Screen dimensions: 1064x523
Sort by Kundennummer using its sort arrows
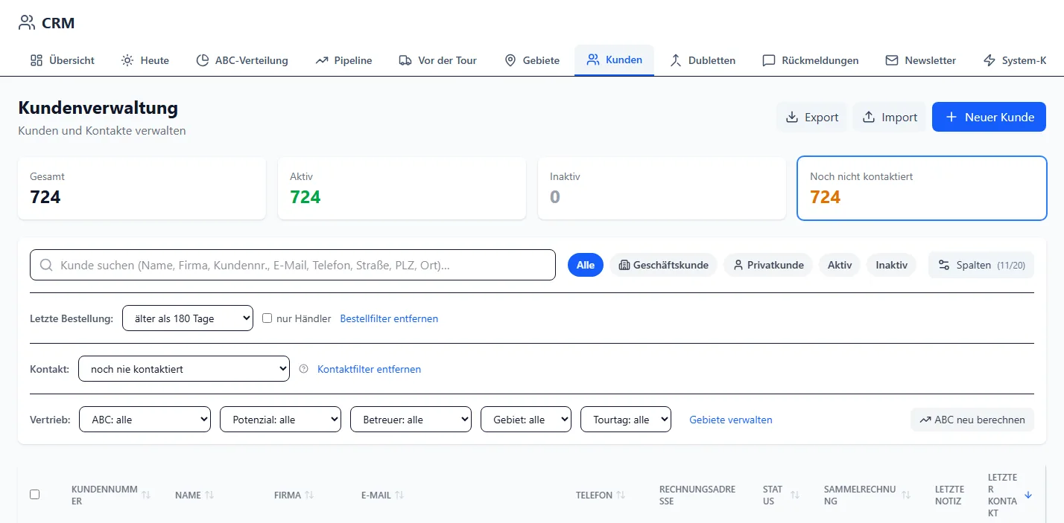coord(146,495)
